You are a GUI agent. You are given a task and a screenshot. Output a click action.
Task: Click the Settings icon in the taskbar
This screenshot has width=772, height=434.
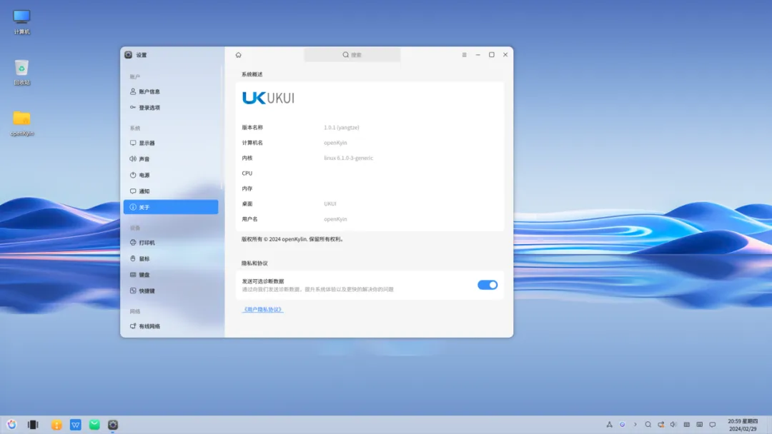pyautogui.click(x=113, y=425)
